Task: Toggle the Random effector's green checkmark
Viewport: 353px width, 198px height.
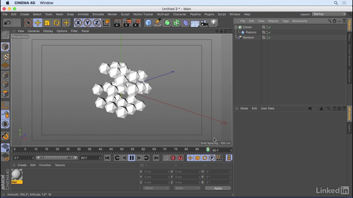Action: (269, 38)
